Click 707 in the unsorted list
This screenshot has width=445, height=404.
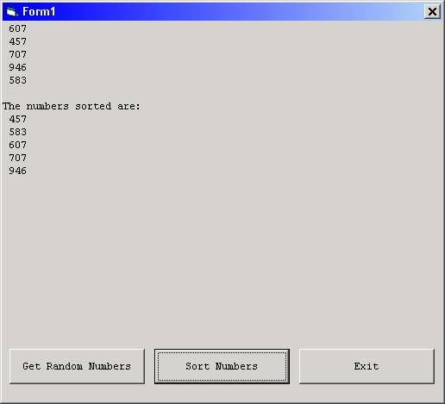coord(17,54)
